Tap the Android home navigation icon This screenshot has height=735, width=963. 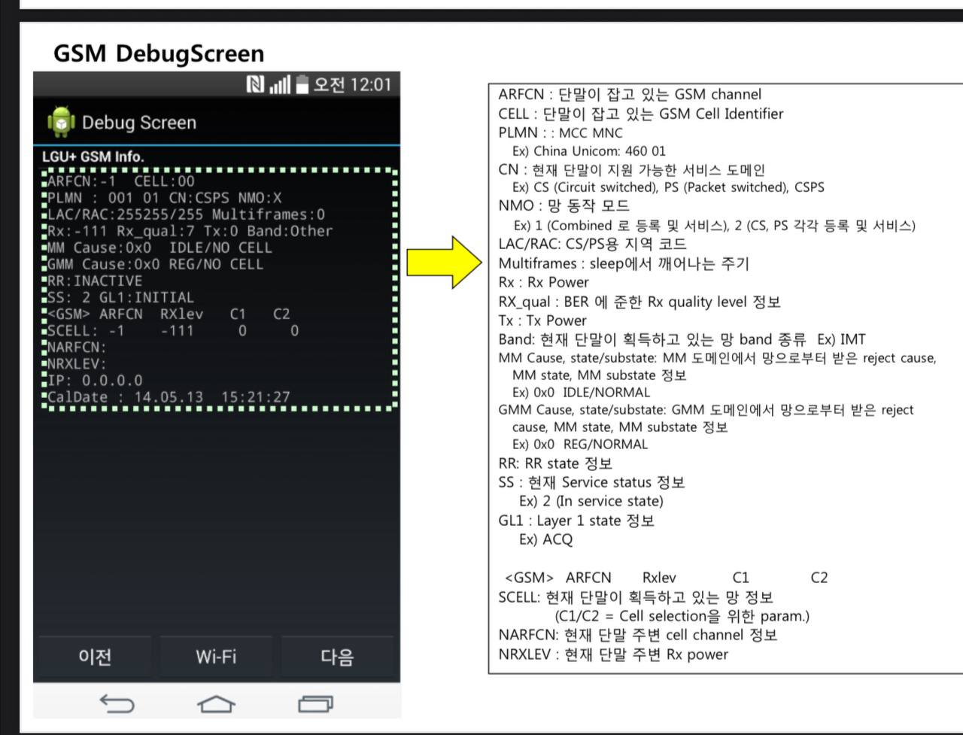pos(216,703)
